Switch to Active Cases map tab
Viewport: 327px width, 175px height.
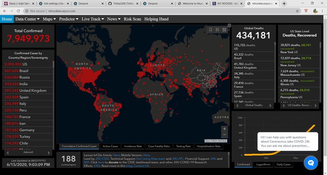(x=110, y=146)
